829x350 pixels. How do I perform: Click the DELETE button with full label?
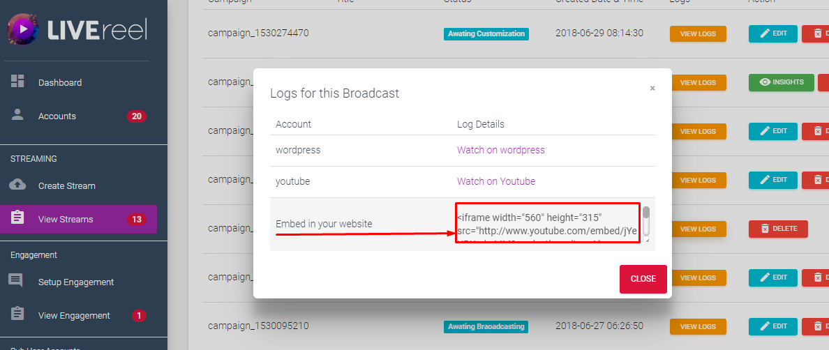(778, 229)
